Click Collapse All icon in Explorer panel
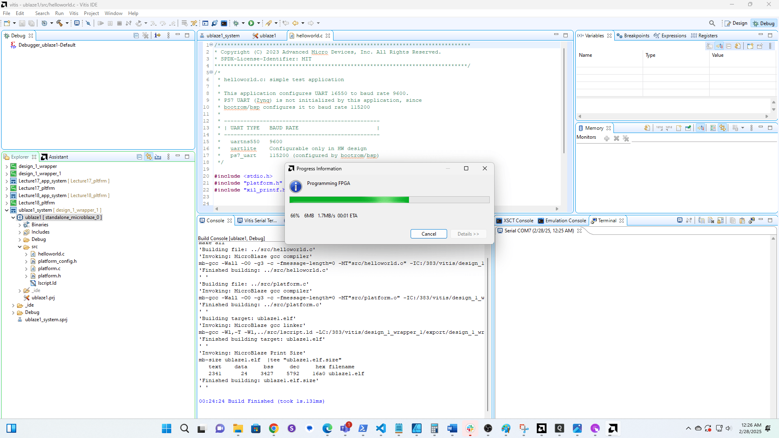Image resolution: width=779 pixels, height=438 pixels. [139, 157]
